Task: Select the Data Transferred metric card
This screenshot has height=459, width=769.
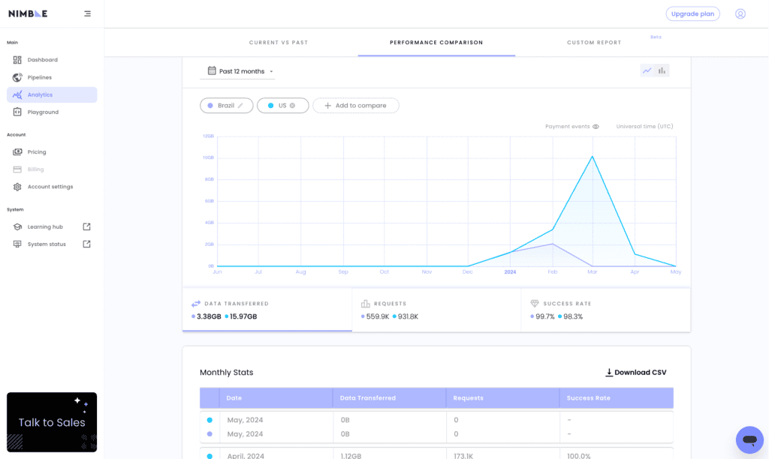Action: (267, 310)
